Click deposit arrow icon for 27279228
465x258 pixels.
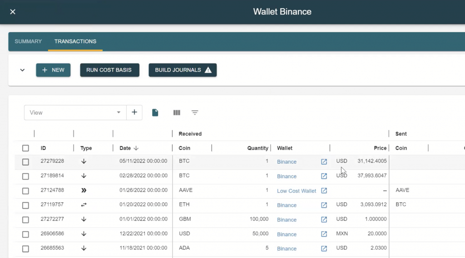[84, 161]
